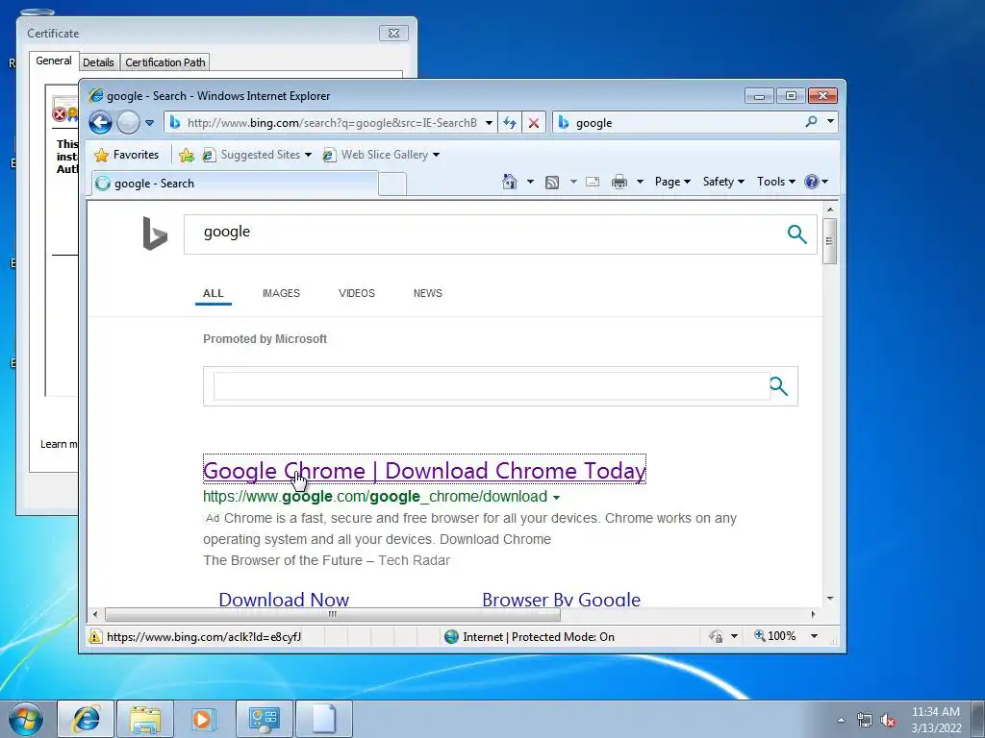Click the vertical scrollbar down arrow
Viewport: 985px width, 738px height.
pyautogui.click(x=830, y=599)
